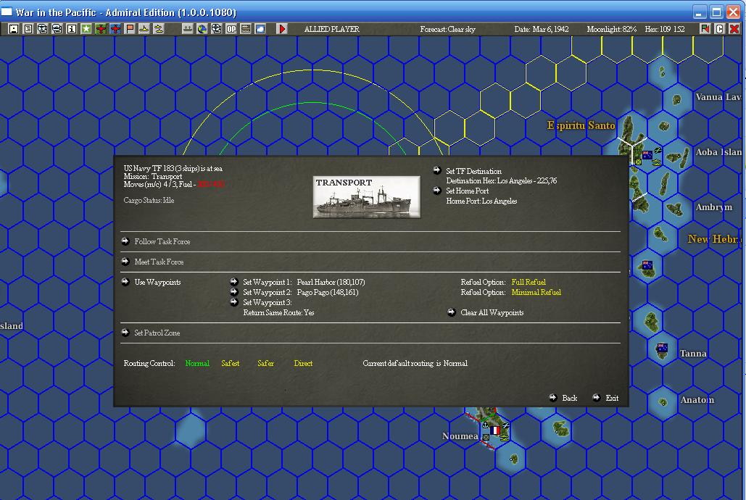Click the Espiritu Santo map label
Screen dimensions: 746x500
click(x=581, y=125)
